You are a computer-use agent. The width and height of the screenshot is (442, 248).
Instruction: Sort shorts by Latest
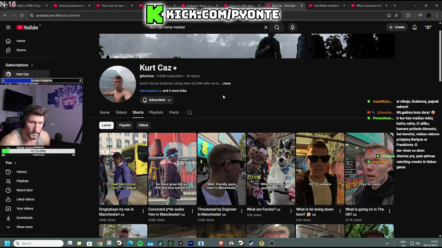point(106,125)
